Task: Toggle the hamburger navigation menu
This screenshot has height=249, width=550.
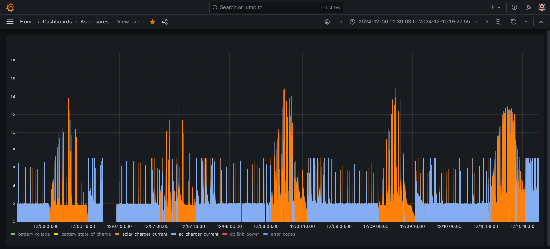Action: point(10,22)
